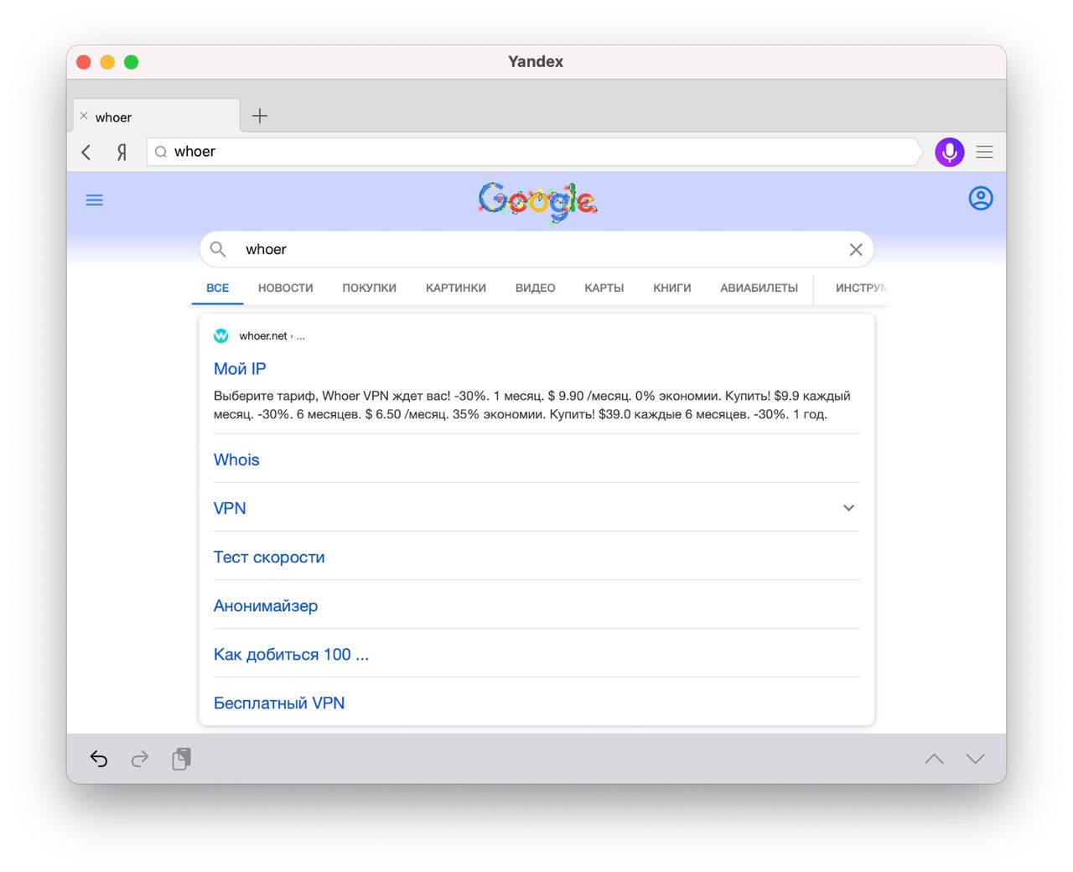Click the Google search magnifier icon
Viewport: 1073px width, 872px height.
[218, 249]
